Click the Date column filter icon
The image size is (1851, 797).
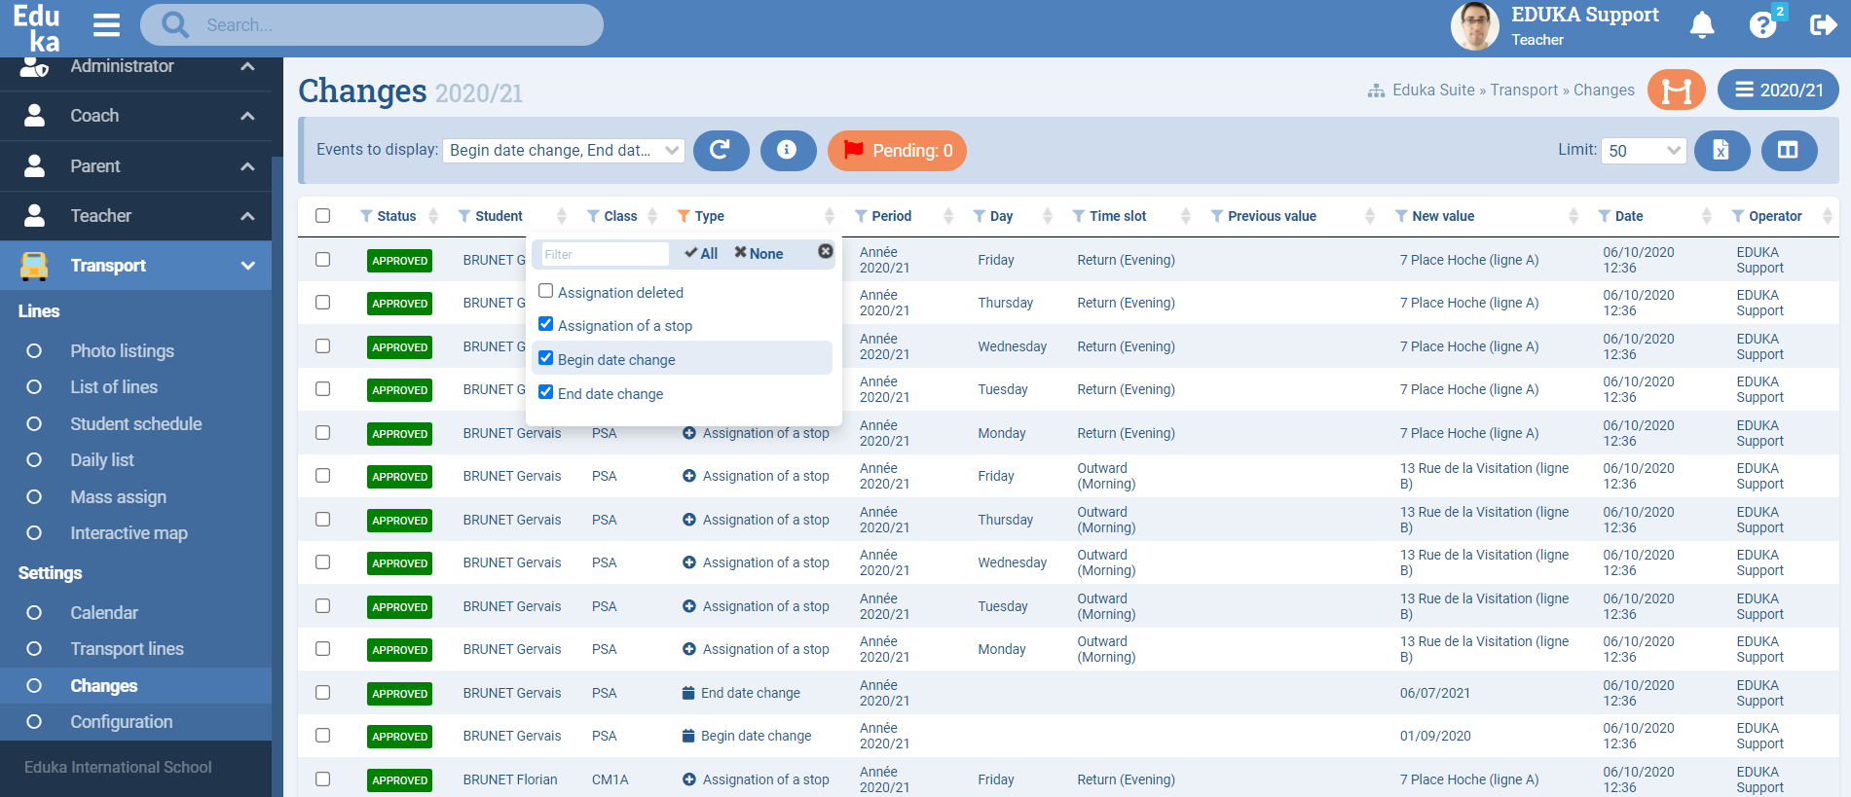pos(1605,216)
